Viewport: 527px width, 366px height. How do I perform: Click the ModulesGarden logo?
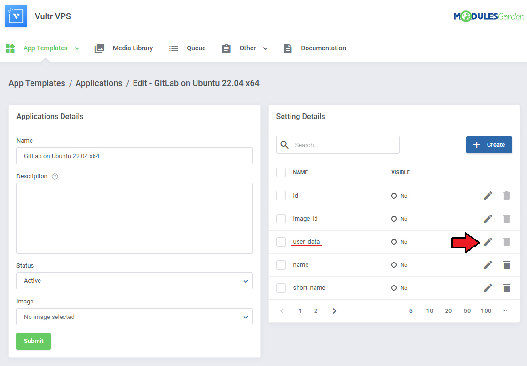coord(488,16)
